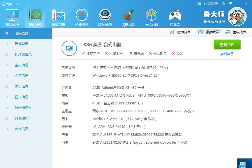
Task: Open 清理优化 broom icon
Action: pos(128,16)
